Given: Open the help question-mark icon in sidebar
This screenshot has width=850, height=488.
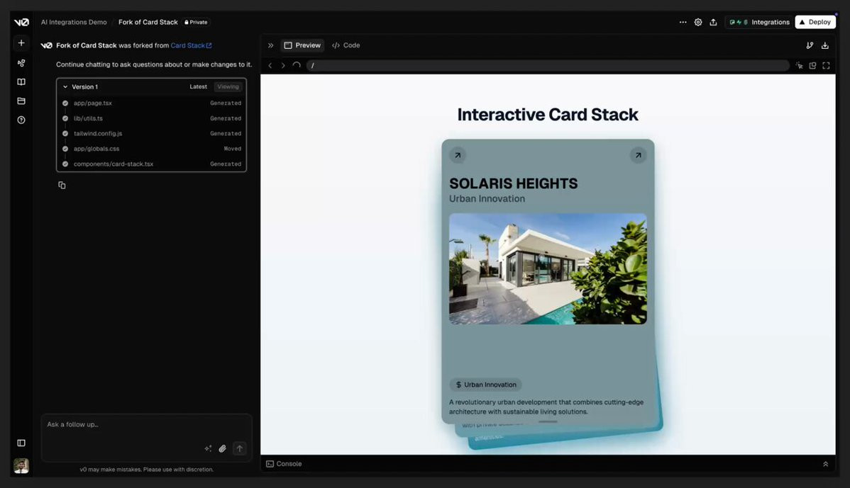Looking at the screenshot, I should 21,120.
